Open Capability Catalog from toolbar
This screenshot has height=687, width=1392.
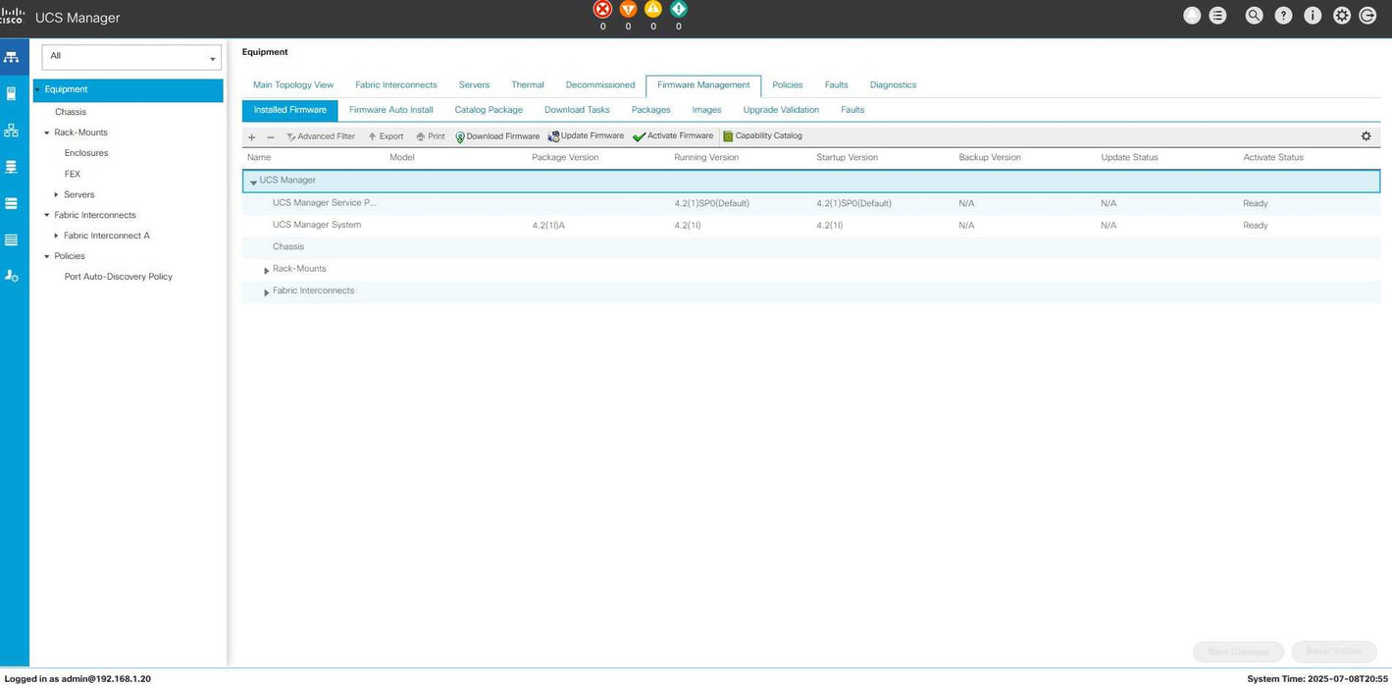click(x=762, y=136)
